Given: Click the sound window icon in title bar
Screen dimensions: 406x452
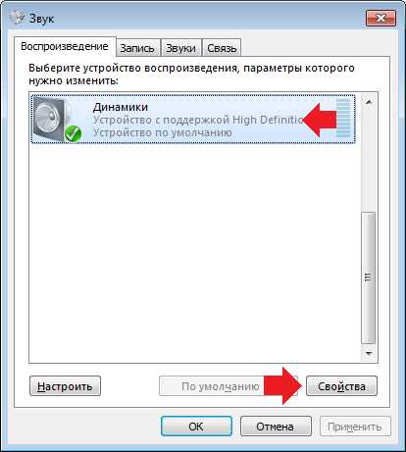Looking at the screenshot, I should 17,17.
